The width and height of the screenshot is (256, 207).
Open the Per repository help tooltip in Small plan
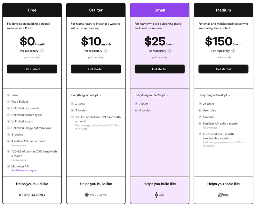point(170,51)
